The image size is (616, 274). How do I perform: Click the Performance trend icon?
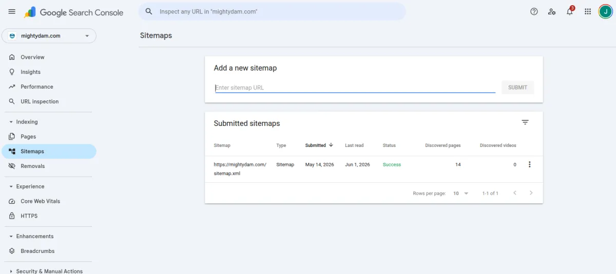pos(12,87)
